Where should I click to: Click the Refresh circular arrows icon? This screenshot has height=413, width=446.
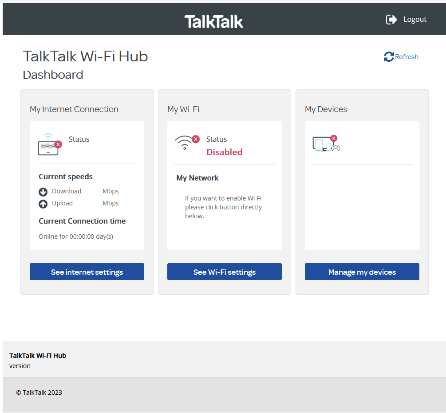[388, 56]
